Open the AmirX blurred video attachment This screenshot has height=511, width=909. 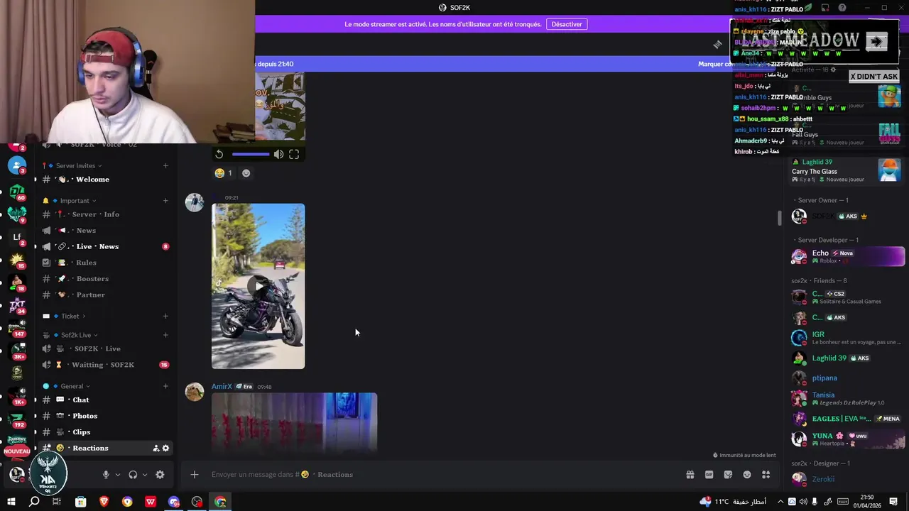[294, 422]
